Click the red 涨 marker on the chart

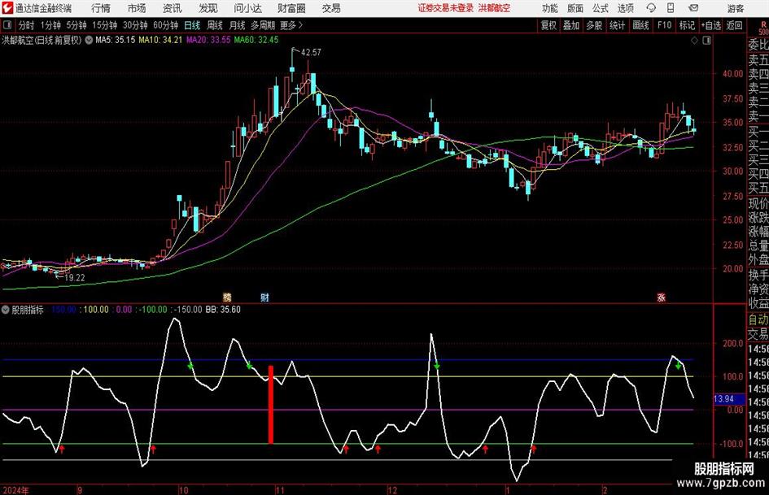point(660,298)
